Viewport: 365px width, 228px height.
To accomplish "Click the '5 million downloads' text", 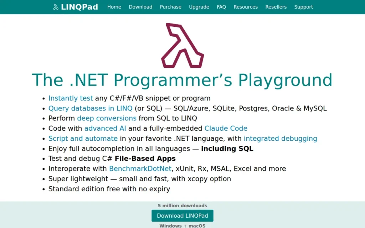I will click(182, 206).
